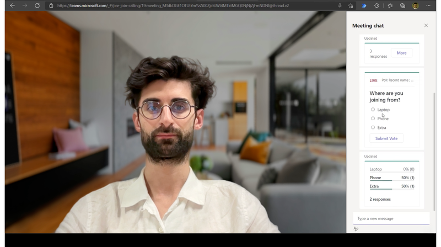Click the 'Where are you joining from?' question

pyautogui.click(x=386, y=96)
